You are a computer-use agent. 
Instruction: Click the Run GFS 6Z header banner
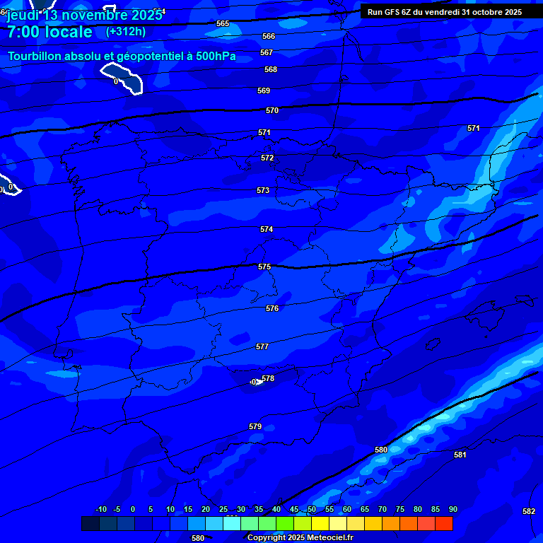[444, 12]
